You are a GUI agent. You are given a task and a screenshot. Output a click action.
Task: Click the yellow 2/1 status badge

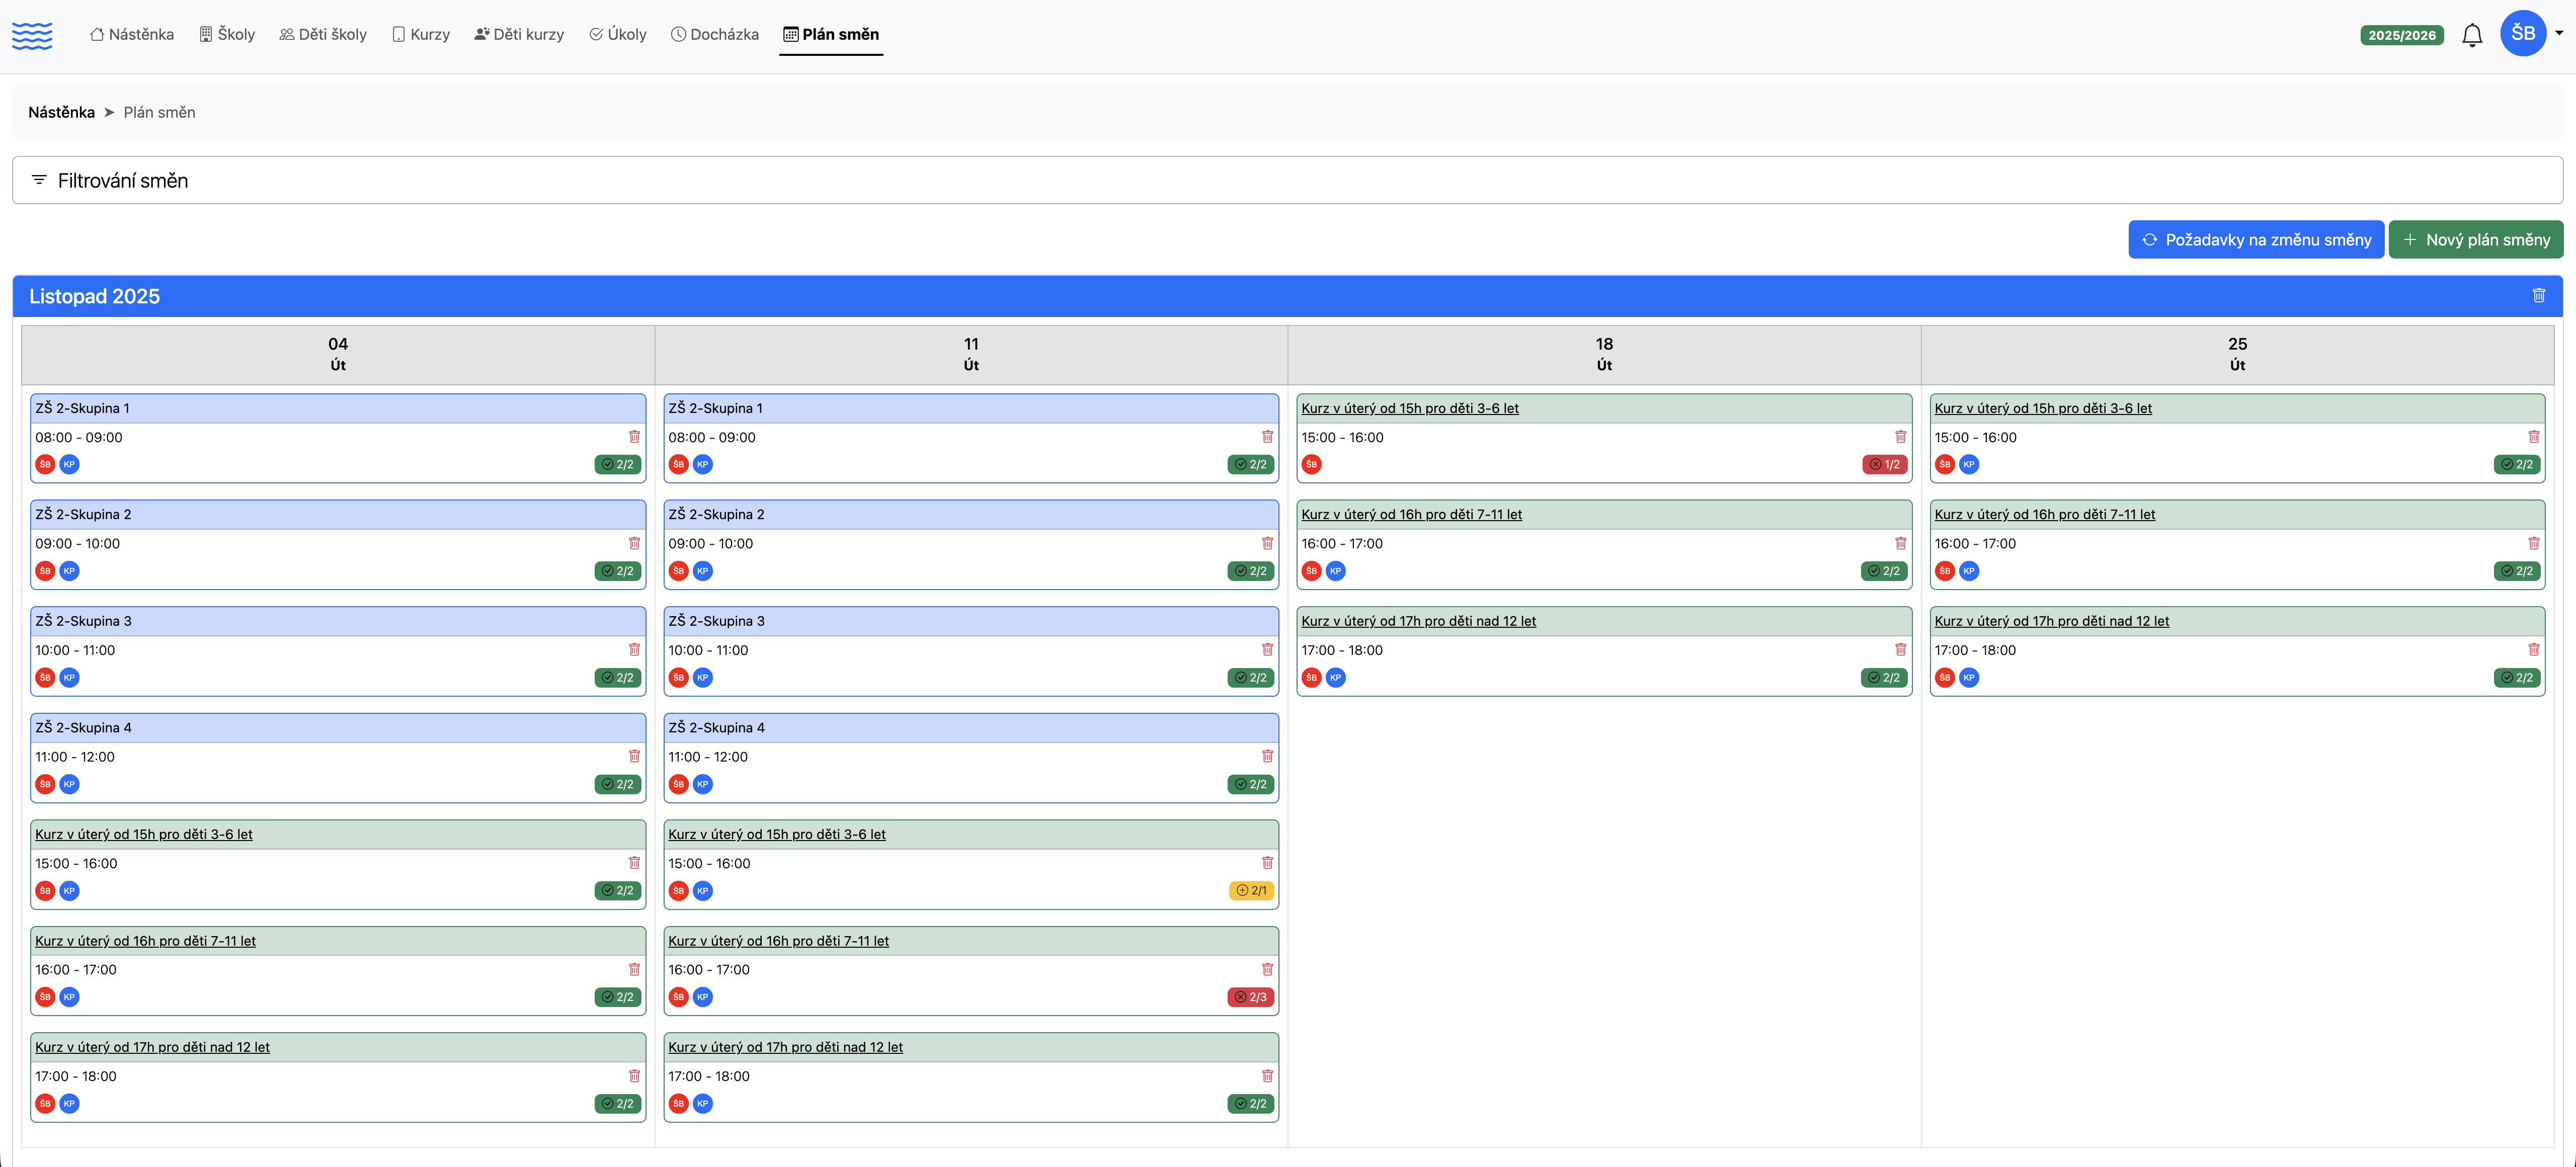click(x=1251, y=890)
